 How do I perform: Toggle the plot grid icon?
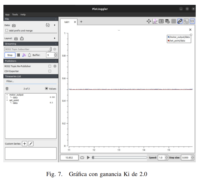(173, 21)
